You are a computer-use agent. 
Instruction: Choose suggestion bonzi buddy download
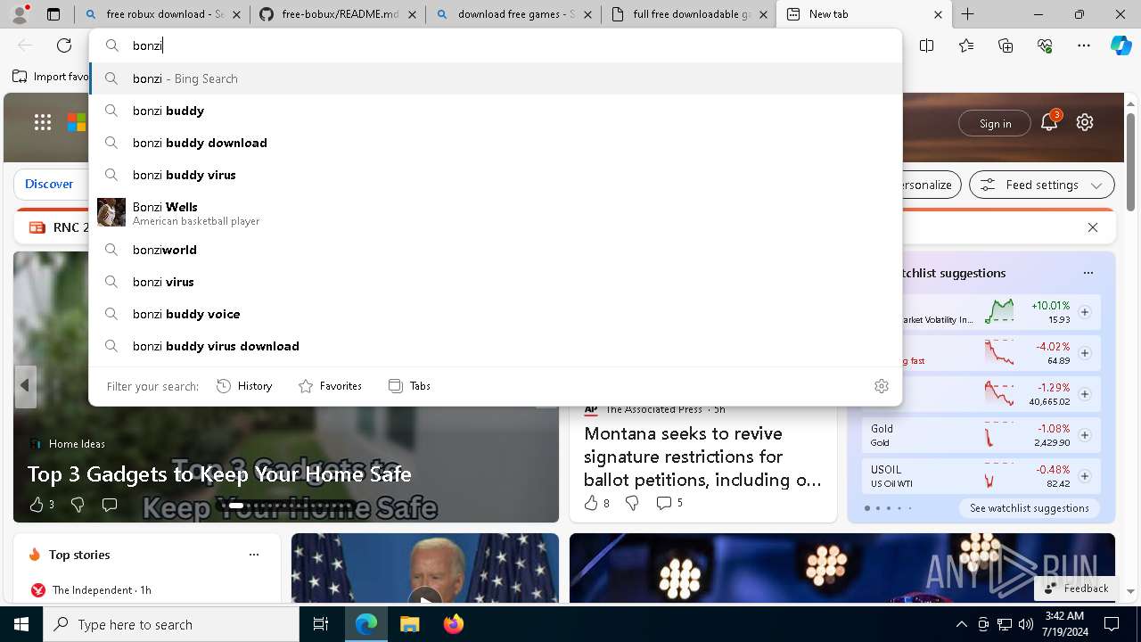point(496,143)
